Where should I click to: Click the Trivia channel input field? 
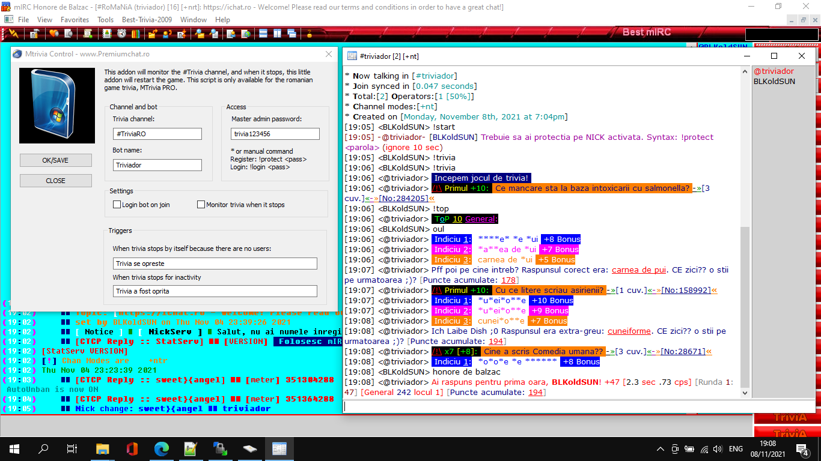(x=157, y=134)
